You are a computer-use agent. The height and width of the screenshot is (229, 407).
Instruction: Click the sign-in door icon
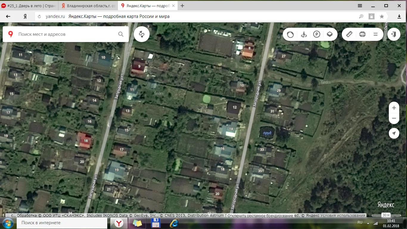(394, 34)
